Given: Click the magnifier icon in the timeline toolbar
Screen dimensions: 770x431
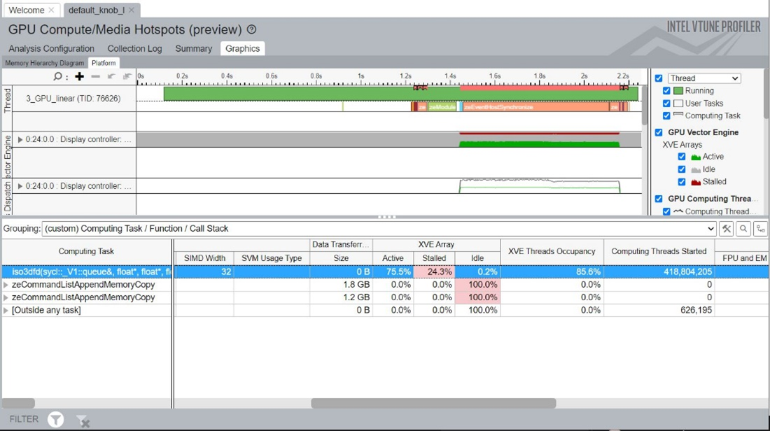Looking at the screenshot, I should [x=58, y=76].
